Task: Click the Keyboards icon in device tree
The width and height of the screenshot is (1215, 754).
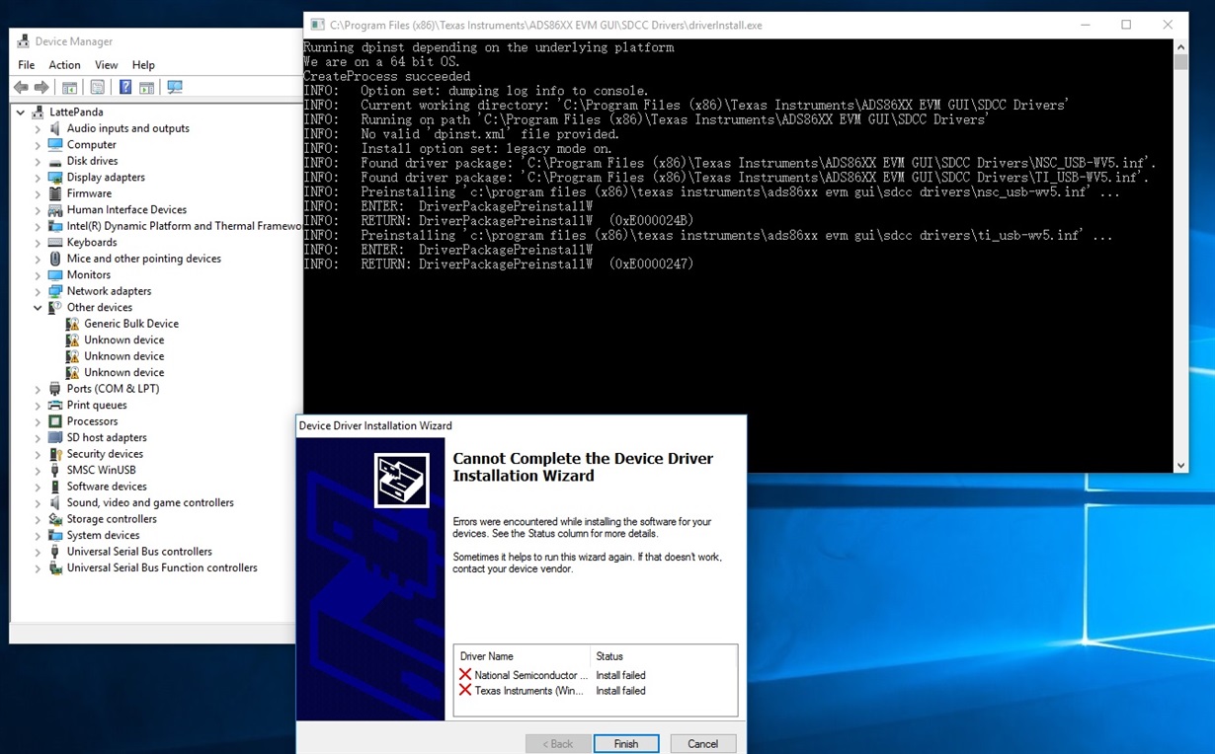Action: tap(55, 242)
